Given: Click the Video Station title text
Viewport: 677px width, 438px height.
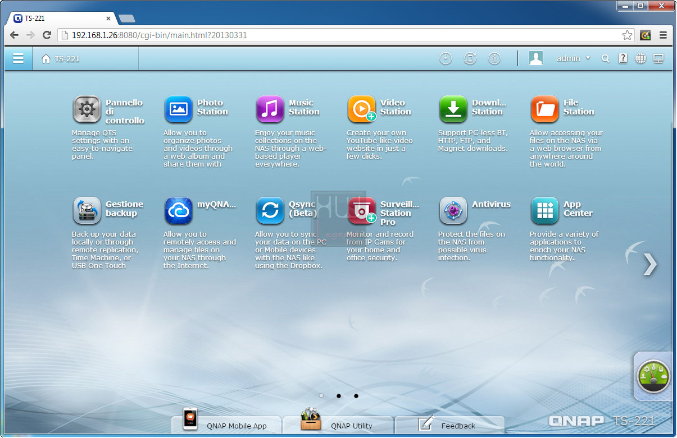Looking at the screenshot, I should [396, 107].
